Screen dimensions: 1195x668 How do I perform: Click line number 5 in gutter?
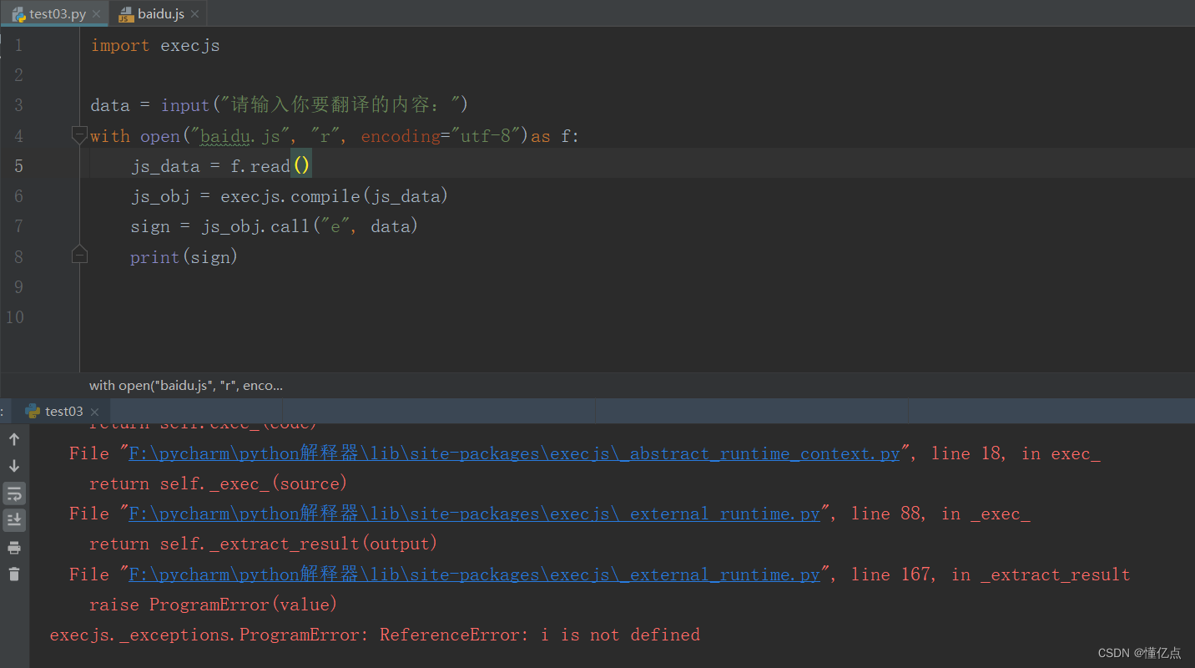click(x=18, y=166)
